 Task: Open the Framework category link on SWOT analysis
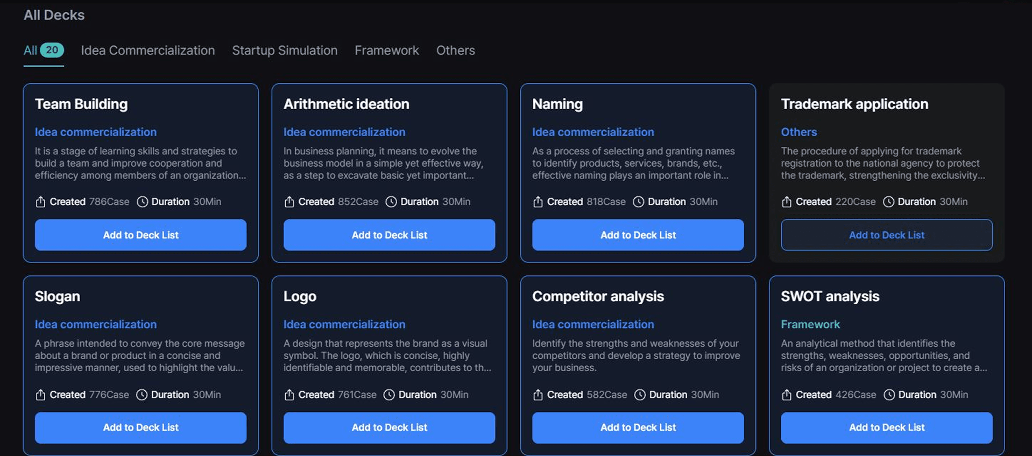810,324
